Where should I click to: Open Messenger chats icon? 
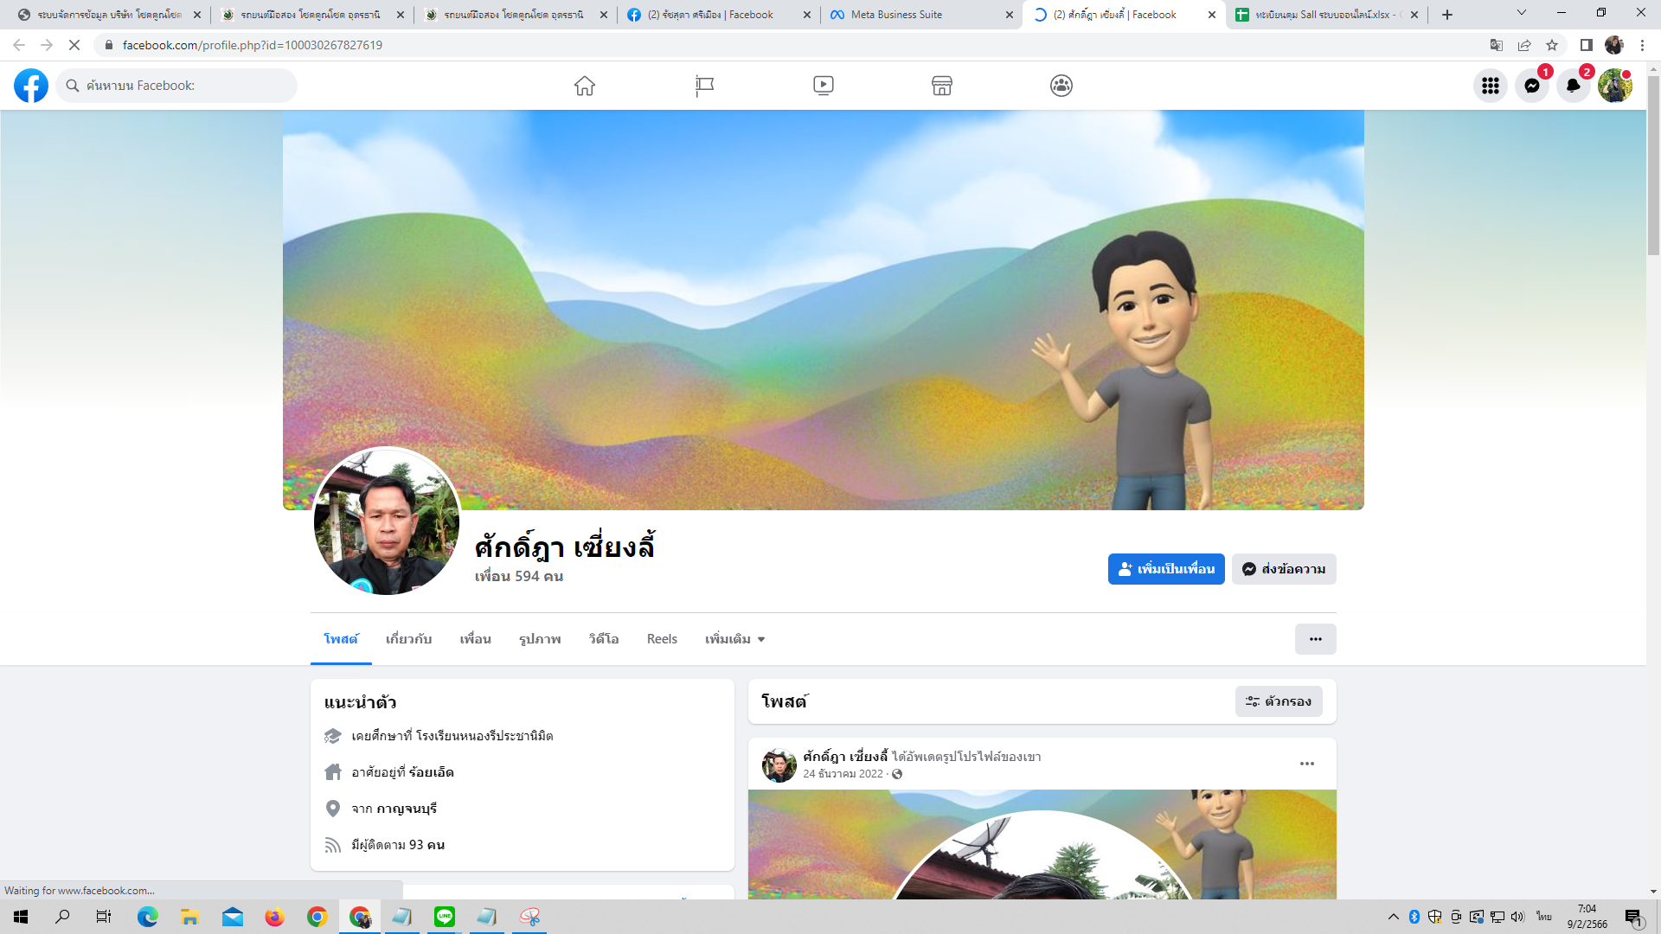coord(1532,86)
